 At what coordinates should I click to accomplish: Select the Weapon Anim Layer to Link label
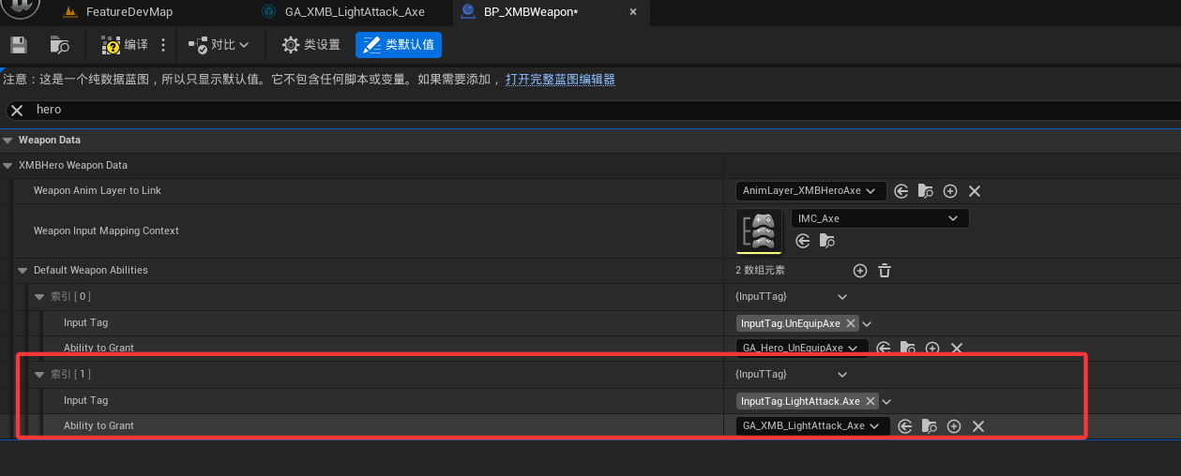[x=98, y=190]
